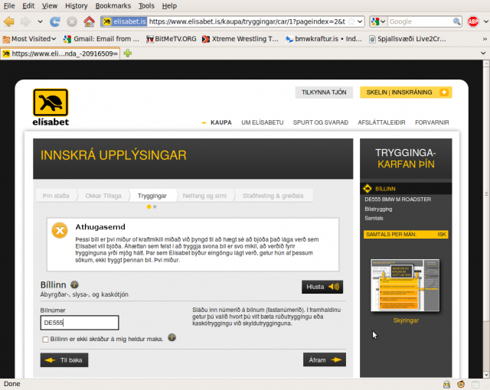
Task: Click the Stop loading icon
Action: coord(72,21)
